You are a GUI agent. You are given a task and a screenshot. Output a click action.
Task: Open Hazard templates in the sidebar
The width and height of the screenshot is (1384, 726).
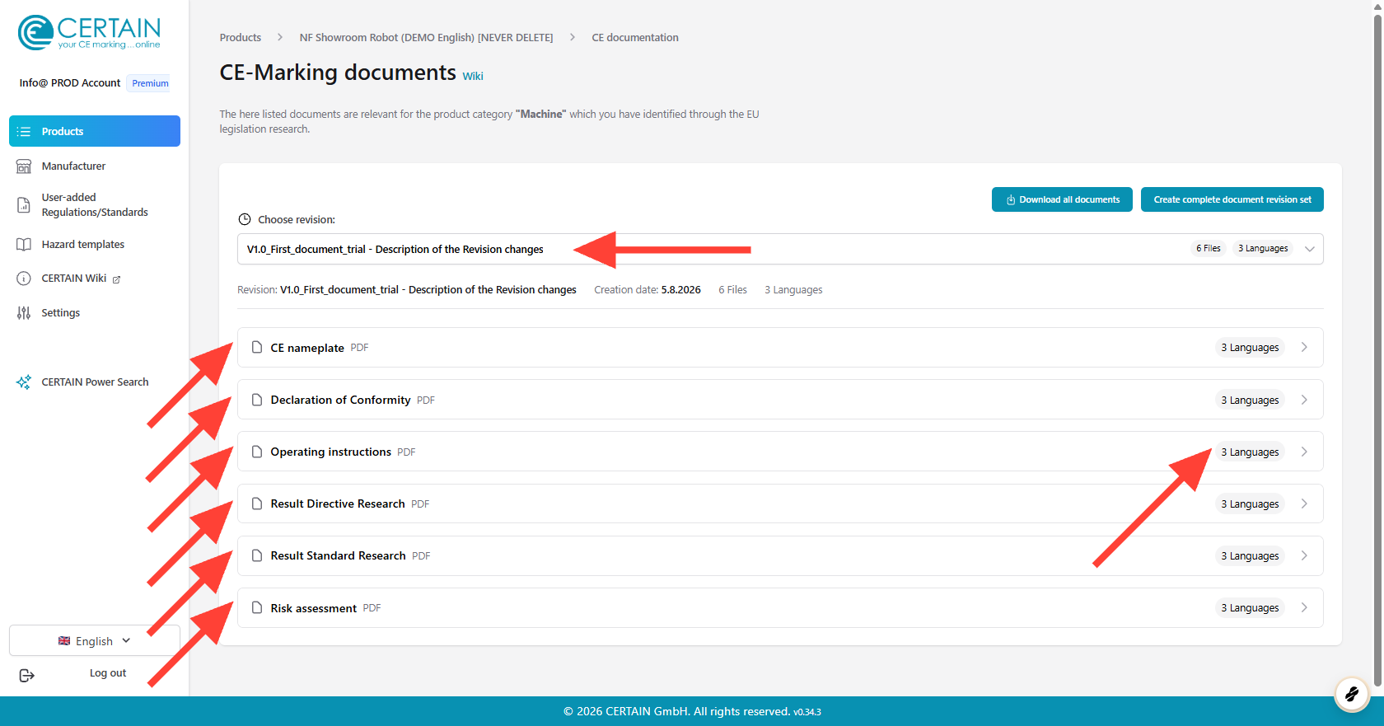(95, 245)
